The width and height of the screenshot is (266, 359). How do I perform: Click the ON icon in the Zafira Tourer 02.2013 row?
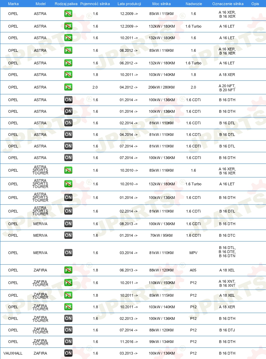coord(68,318)
